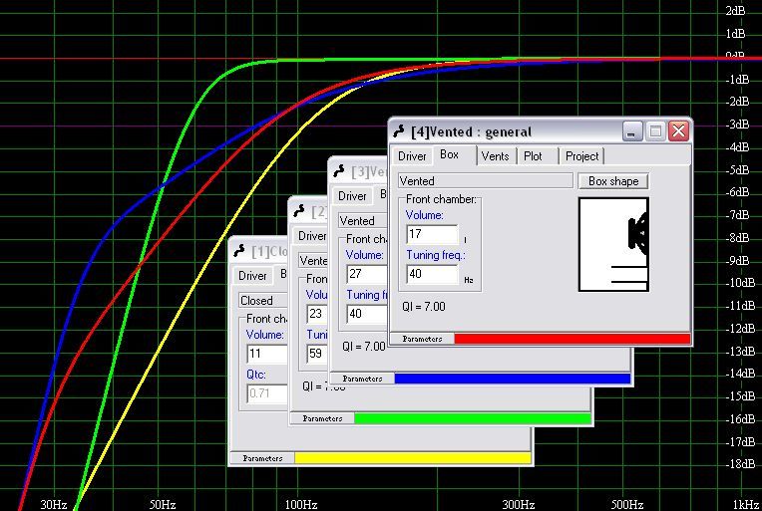Click the 300Hz axis label
This screenshot has width=762, height=511.
tap(518, 505)
